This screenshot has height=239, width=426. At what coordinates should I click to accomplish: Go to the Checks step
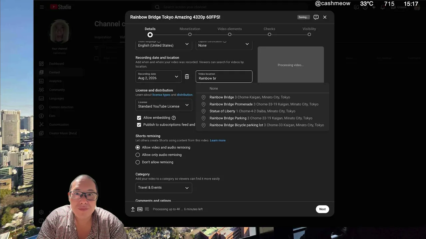pos(269,31)
